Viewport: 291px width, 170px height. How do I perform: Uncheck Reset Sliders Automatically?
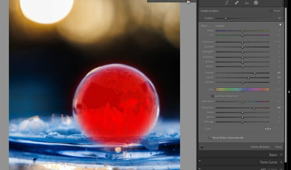(210, 137)
